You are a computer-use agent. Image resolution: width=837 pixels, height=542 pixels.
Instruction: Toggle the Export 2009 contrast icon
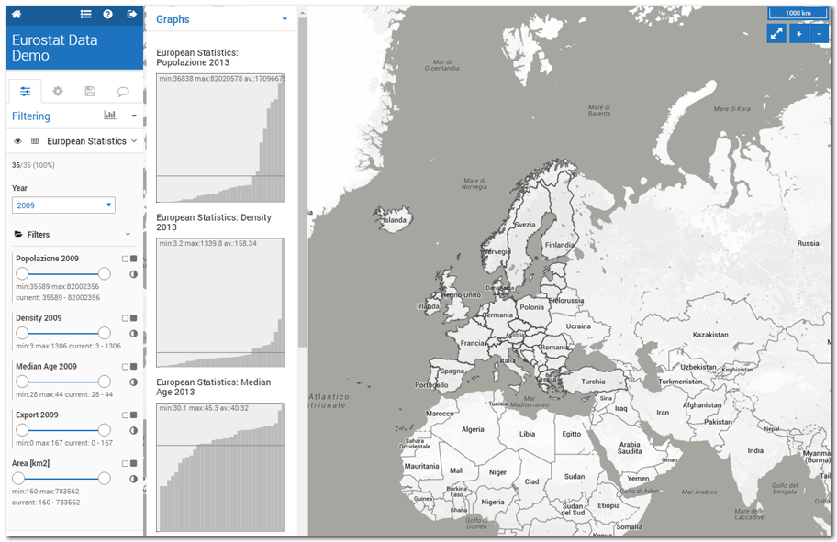(133, 430)
